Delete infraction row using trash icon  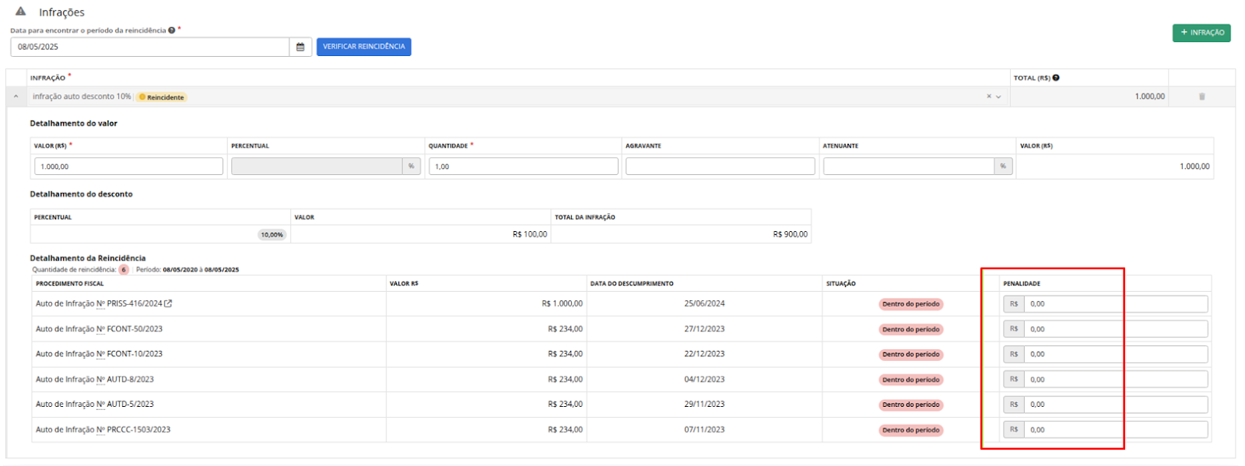(x=1201, y=96)
